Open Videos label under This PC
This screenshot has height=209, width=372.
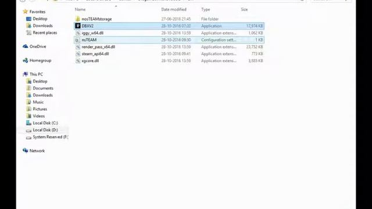39,116
